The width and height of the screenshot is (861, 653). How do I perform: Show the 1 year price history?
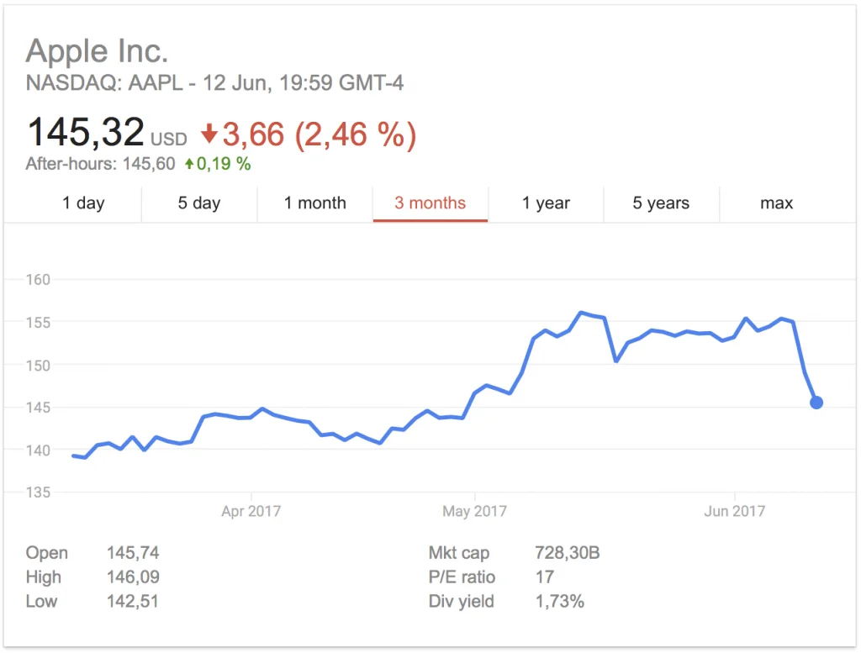[546, 203]
